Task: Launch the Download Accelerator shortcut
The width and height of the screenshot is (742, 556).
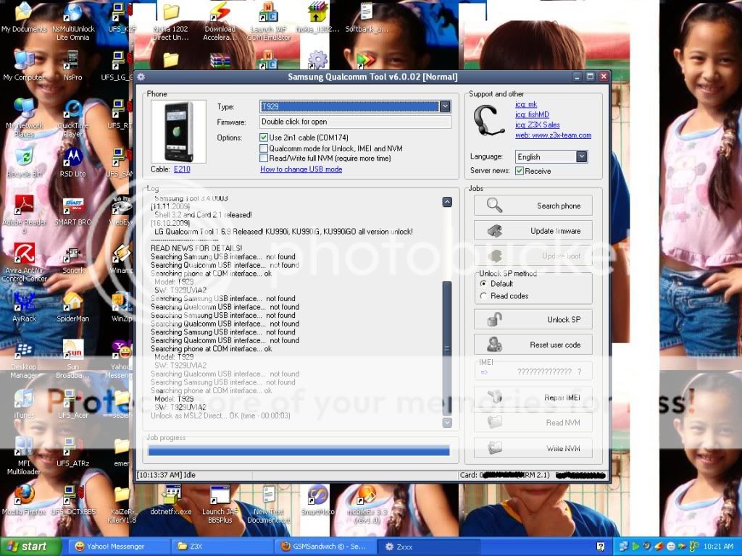Action: pos(220,21)
